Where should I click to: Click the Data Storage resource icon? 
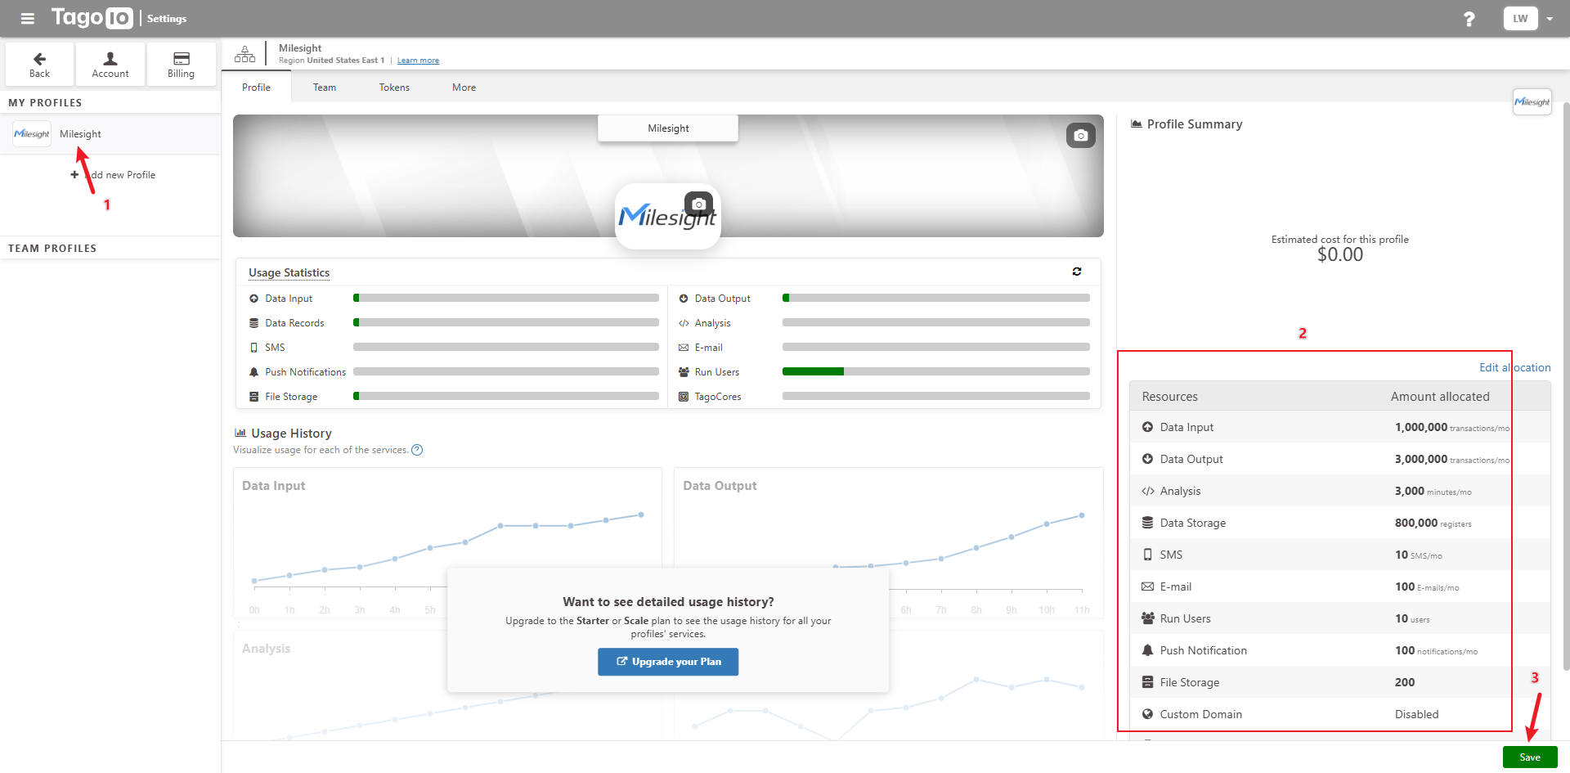1147,523
